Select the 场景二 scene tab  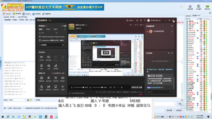(x=48, y=29)
